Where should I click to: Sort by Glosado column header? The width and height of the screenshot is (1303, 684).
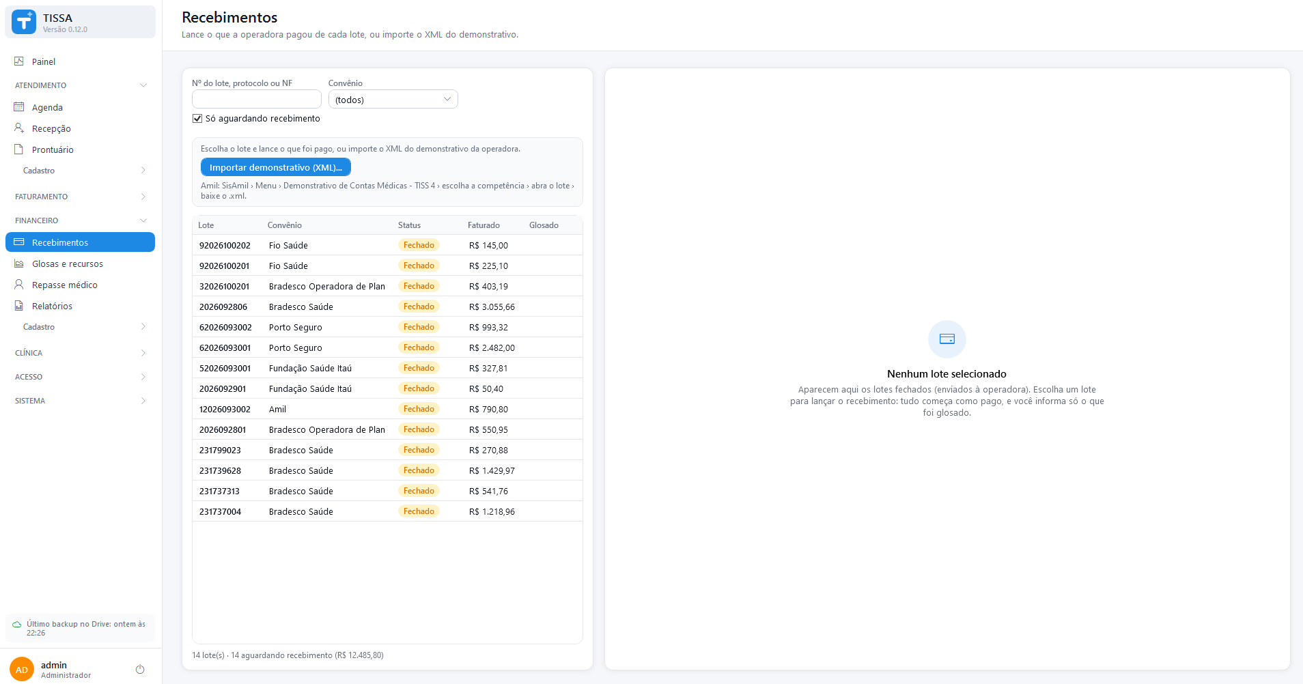544,225
